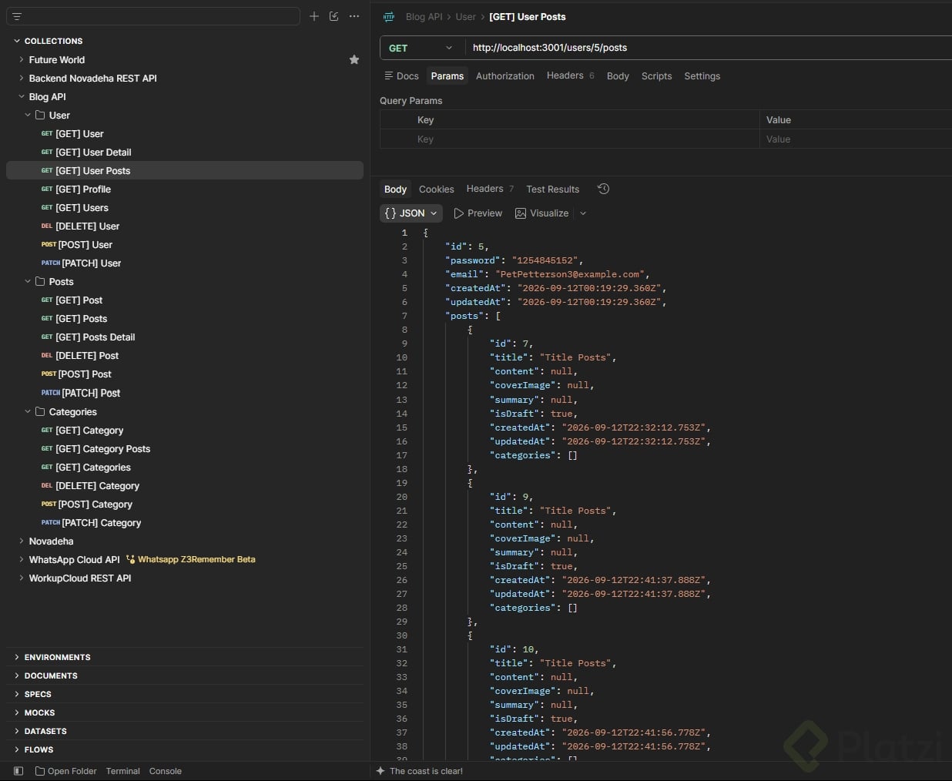Expand the Novadeha collection
This screenshot has width=952, height=781.
pyautogui.click(x=22, y=541)
